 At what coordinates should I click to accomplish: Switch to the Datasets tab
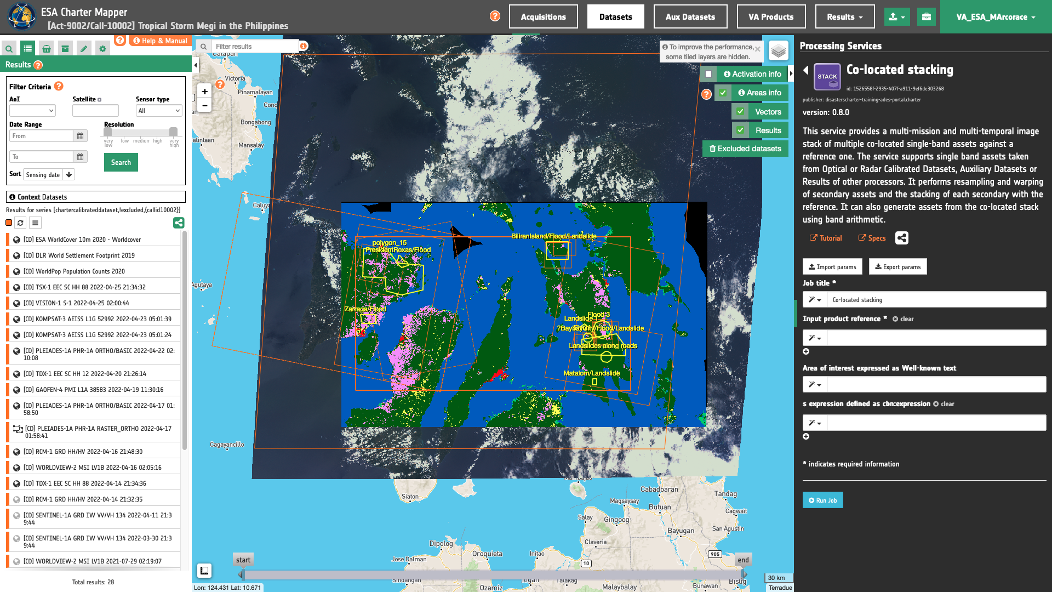click(x=616, y=17)
